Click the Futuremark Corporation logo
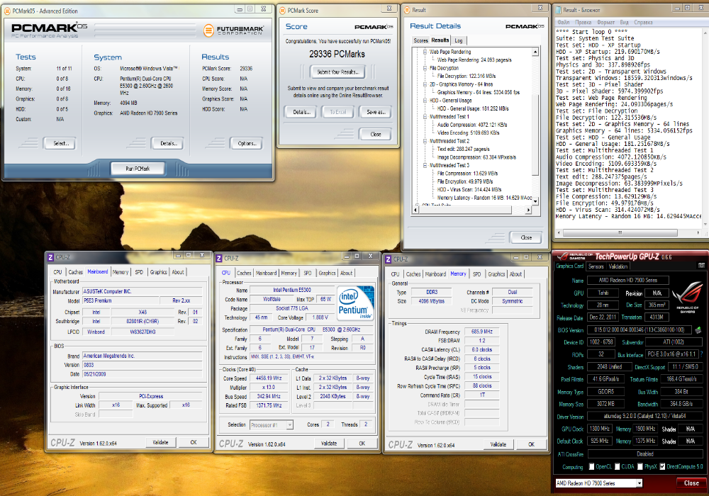709x496 pixels. point(233,30)
